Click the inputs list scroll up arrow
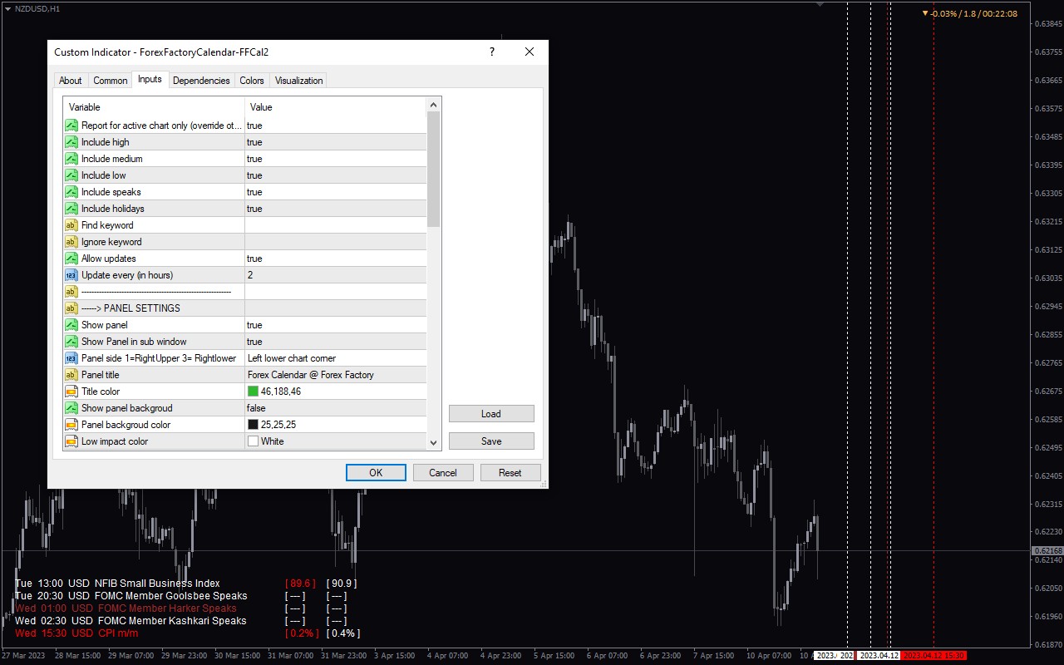Image resolution: width=1064 pixels, height=665 pixels. [x=433, y=105]
